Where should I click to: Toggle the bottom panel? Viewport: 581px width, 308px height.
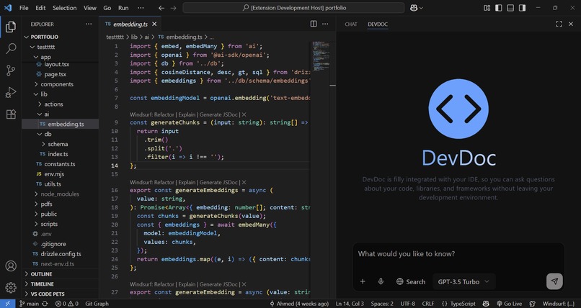pos(510,8)
